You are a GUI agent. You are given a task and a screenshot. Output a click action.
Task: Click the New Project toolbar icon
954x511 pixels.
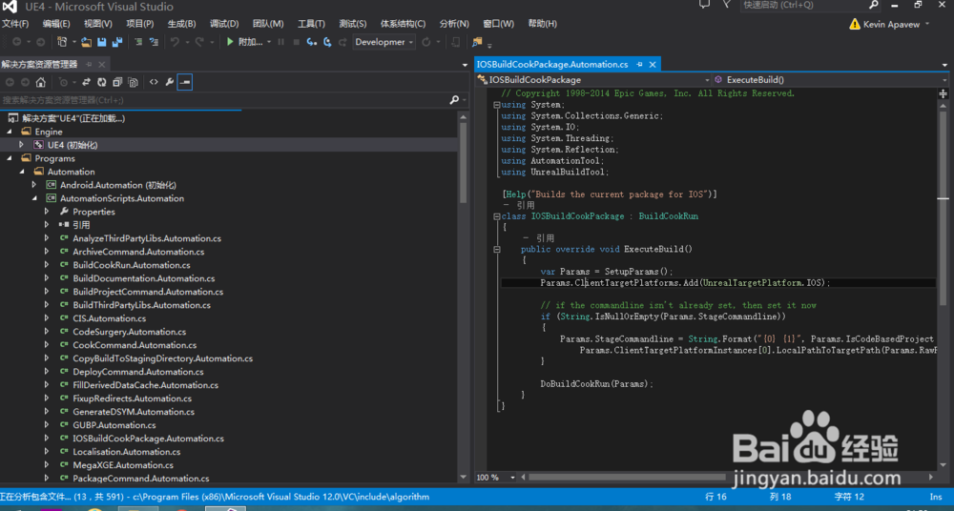pyautogui.click(x=61, y=42)
